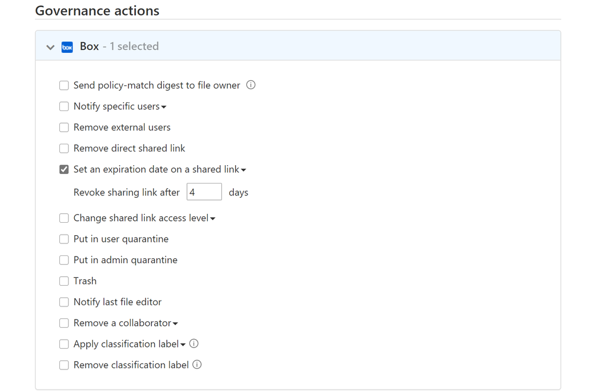Enable Send policy-match digest checkbox
The image size is (593, 392).
coord(64,86)
